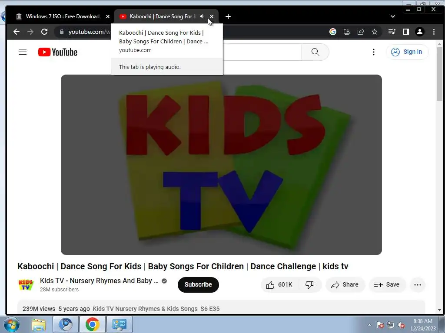Switch to the Windows 7 ISO tab
The image size is (445, 333).
(63, 16)
